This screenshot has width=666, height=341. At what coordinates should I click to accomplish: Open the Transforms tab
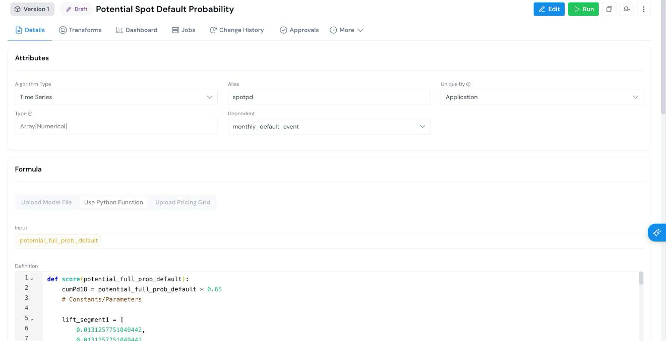click(80, 30)
